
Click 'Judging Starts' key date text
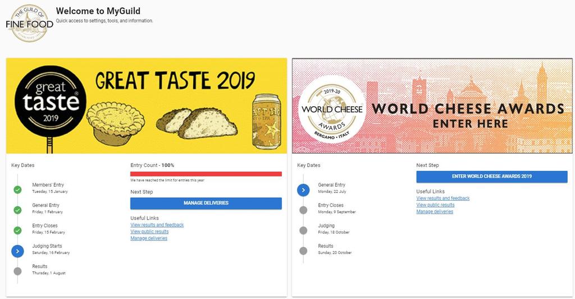47,246
